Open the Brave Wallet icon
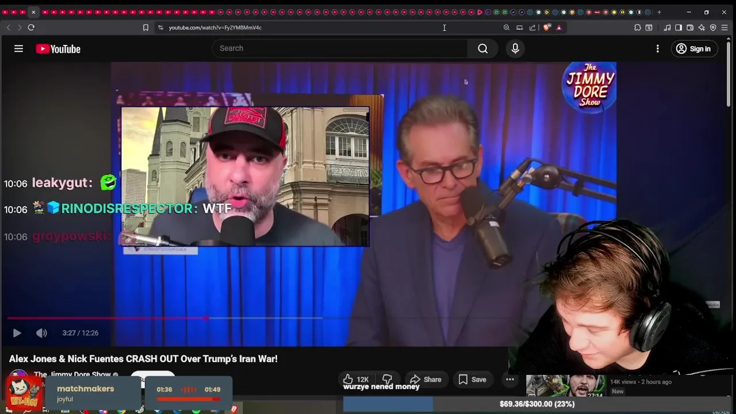This screenshot has height=414, width=736. (x=690, y=28)
